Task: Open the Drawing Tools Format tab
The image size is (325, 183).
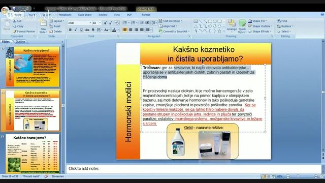Action: 146,15
